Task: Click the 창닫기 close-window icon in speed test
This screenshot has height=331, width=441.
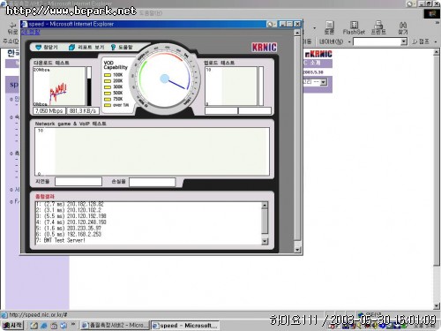Action: click(x=39, y=48)
